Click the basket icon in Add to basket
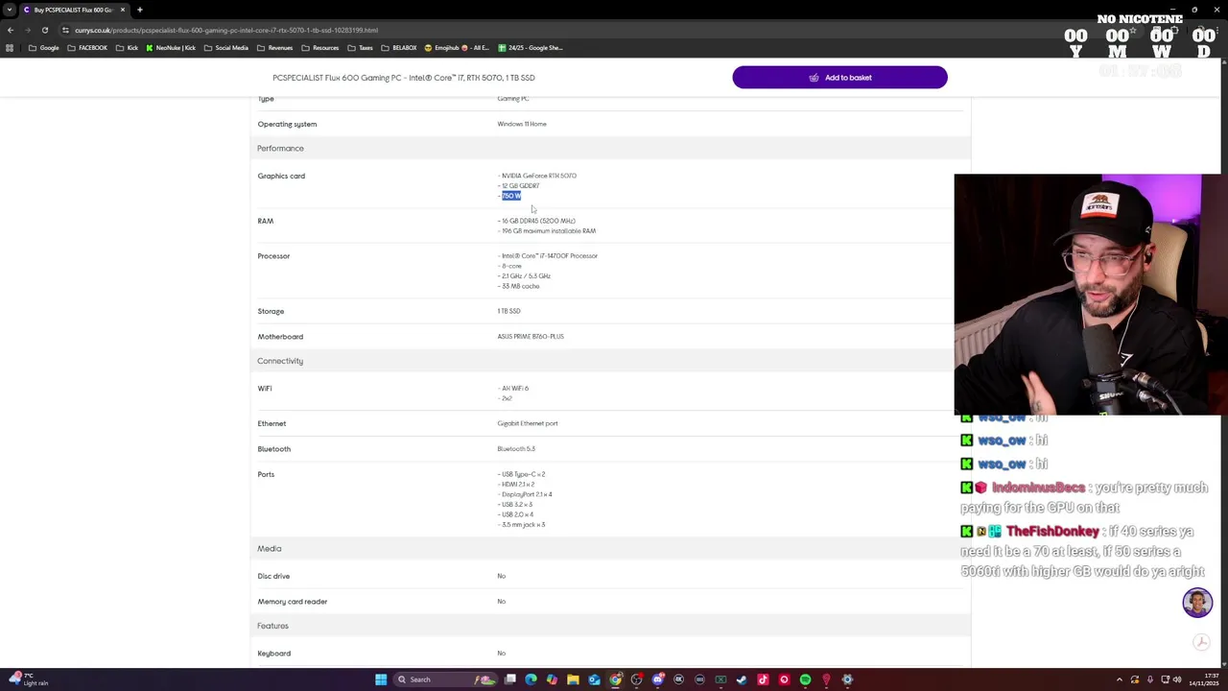The width and height of the screenshot is (1228, 691). [x=814, y=78]
